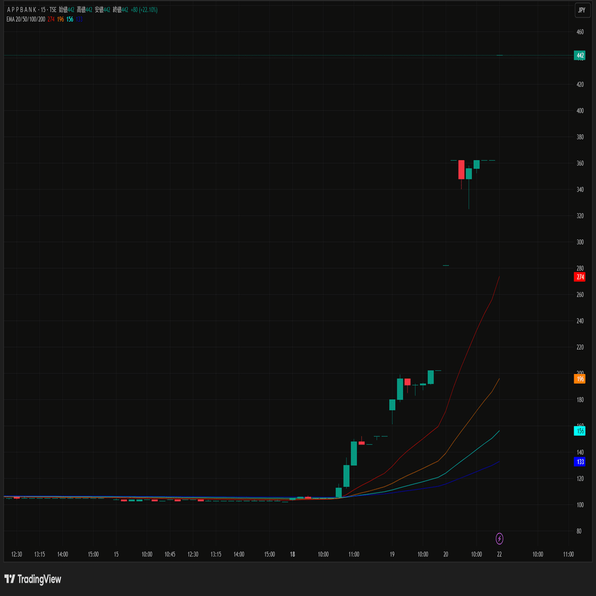This screenshot has height=596, width=596.
Task: Click the 400 price axis label
Action: coord(580,111)
